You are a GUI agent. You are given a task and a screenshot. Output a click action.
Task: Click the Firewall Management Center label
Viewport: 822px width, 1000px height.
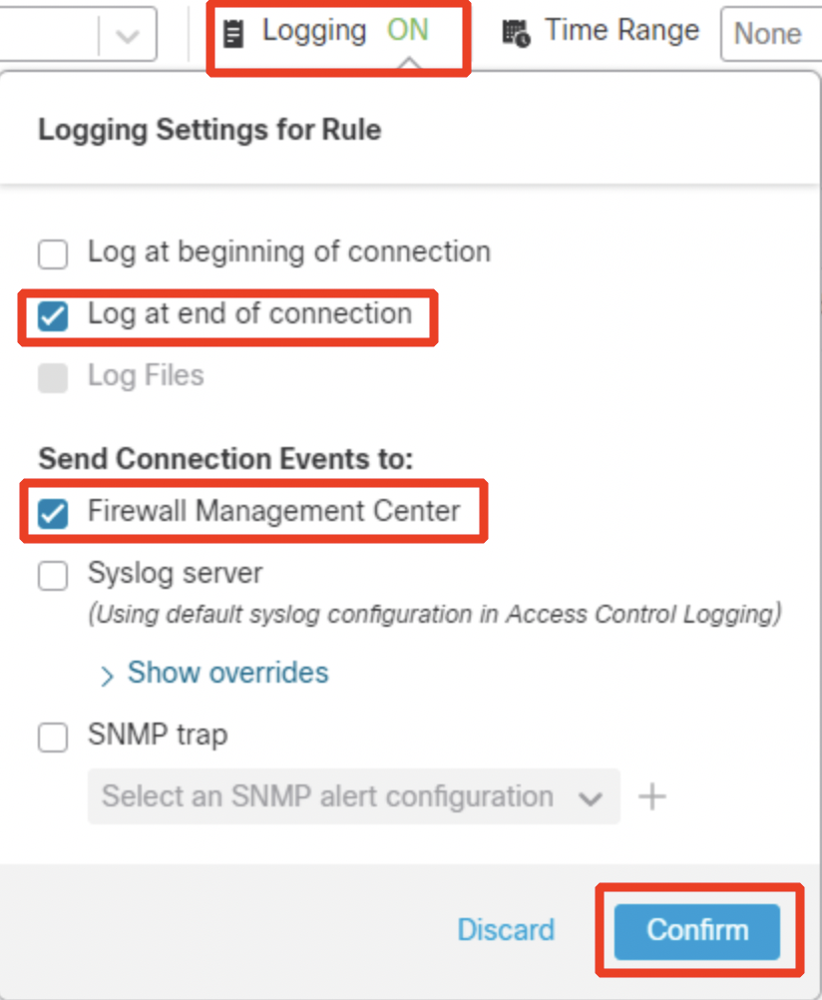point(273,511)
